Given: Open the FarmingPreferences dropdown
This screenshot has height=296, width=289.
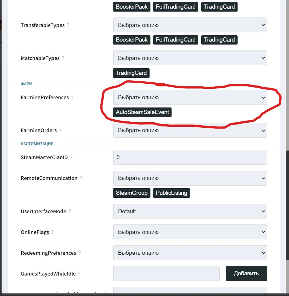Looking at the screenshot, I should (190, 97).
